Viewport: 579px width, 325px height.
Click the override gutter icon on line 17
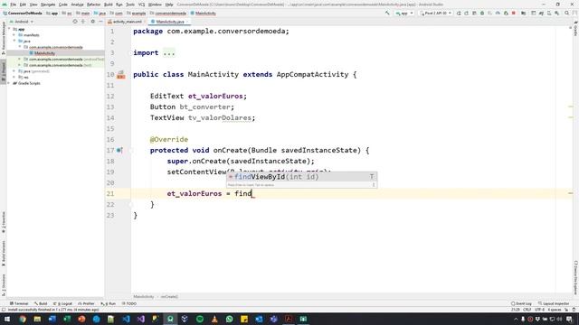click(x=119, y=151)
